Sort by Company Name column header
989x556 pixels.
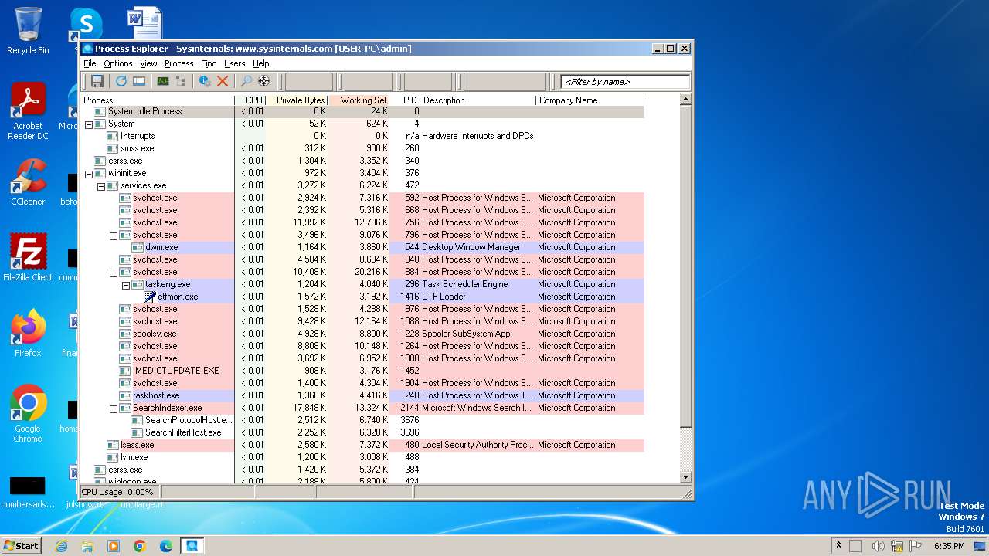(590, 100)
